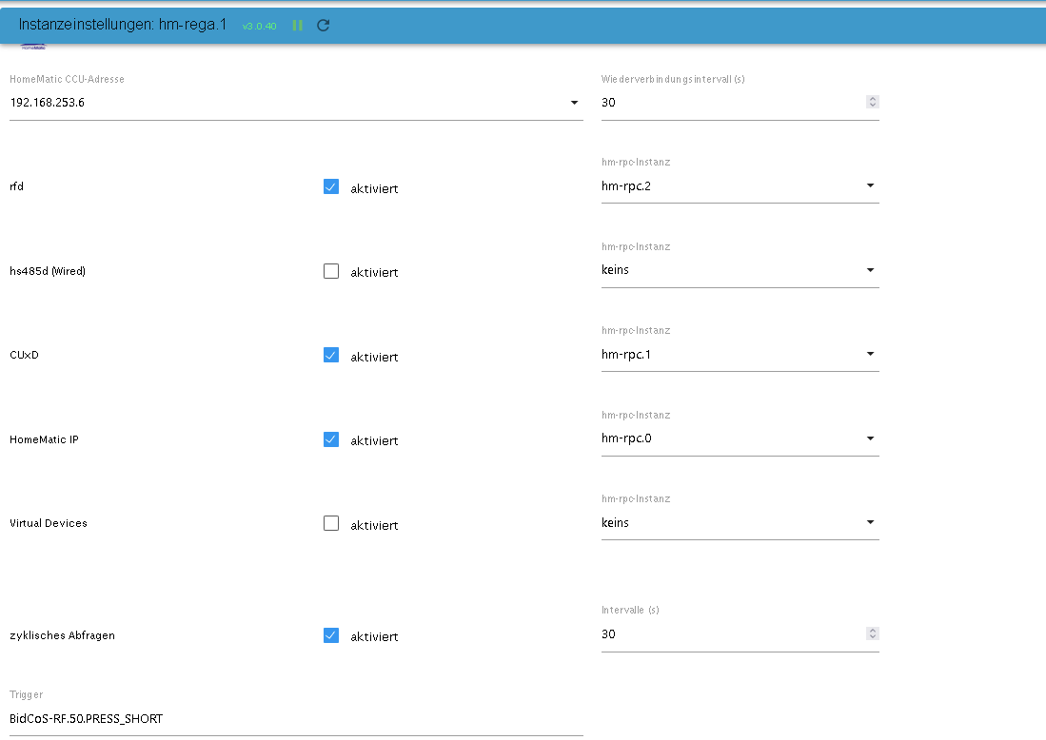Open the HomeMatic CCU-Adresse dropdown
This screenshot has width=1046, height=740.
pyautogui.click(x=295, y=103)
